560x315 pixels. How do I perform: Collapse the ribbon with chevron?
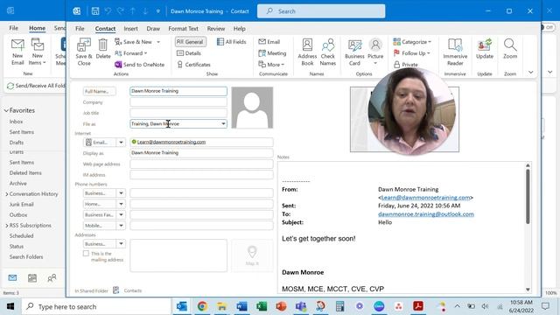tap(531, 73)
